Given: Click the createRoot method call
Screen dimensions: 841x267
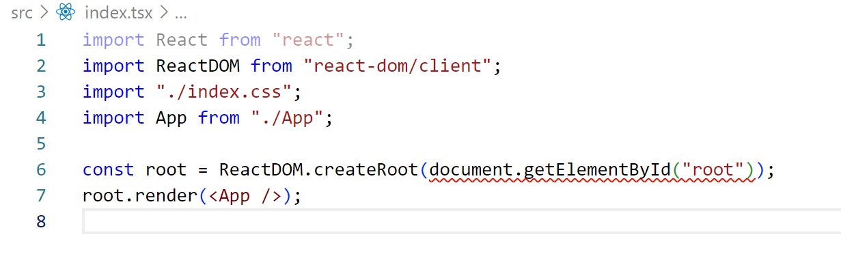Looking at the screenshot, I should 366,169.
